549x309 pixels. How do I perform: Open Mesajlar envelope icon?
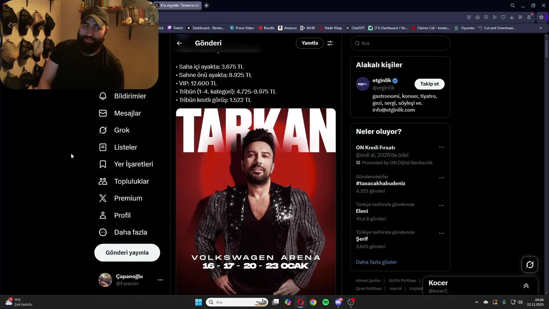pyautogui.click(x=103, y=113)
